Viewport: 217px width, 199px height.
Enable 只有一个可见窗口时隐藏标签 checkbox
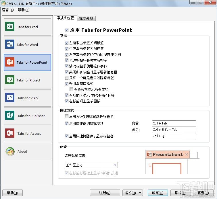(x=66, y=78)
